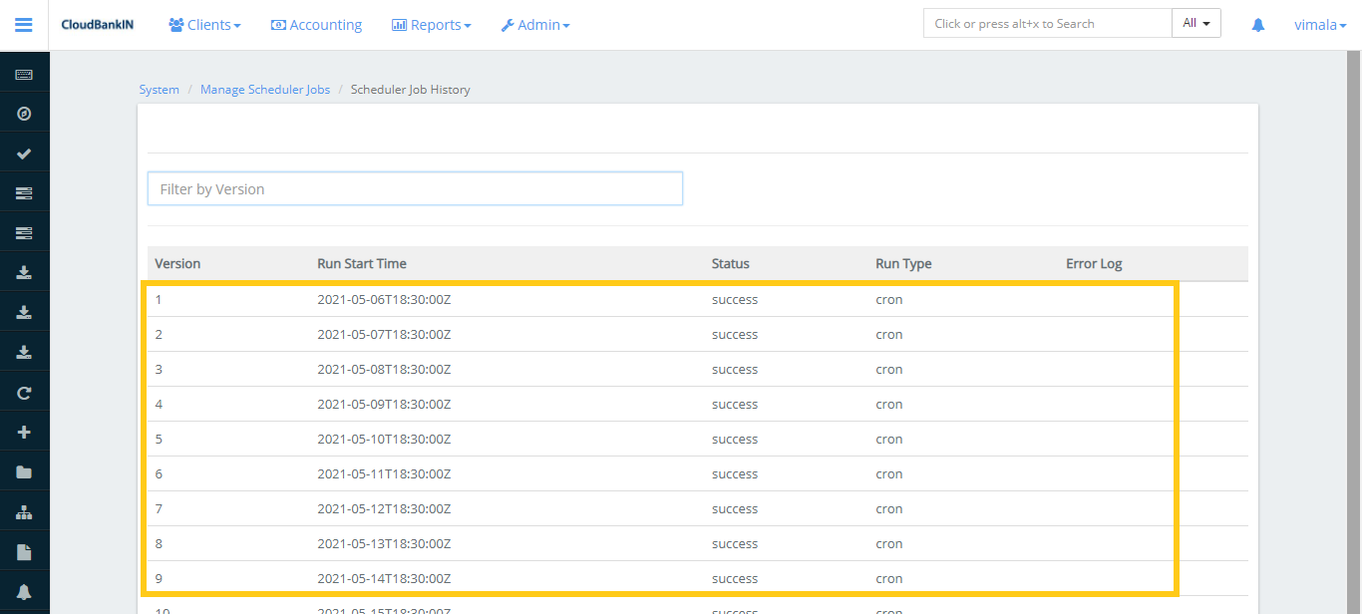Click the System breadcrumb link
The height and width of the screenshot is (614, 1362).
point(159,90)
